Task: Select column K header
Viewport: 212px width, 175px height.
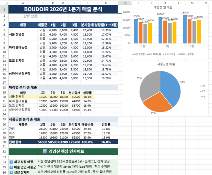Action: coord(165,3)
